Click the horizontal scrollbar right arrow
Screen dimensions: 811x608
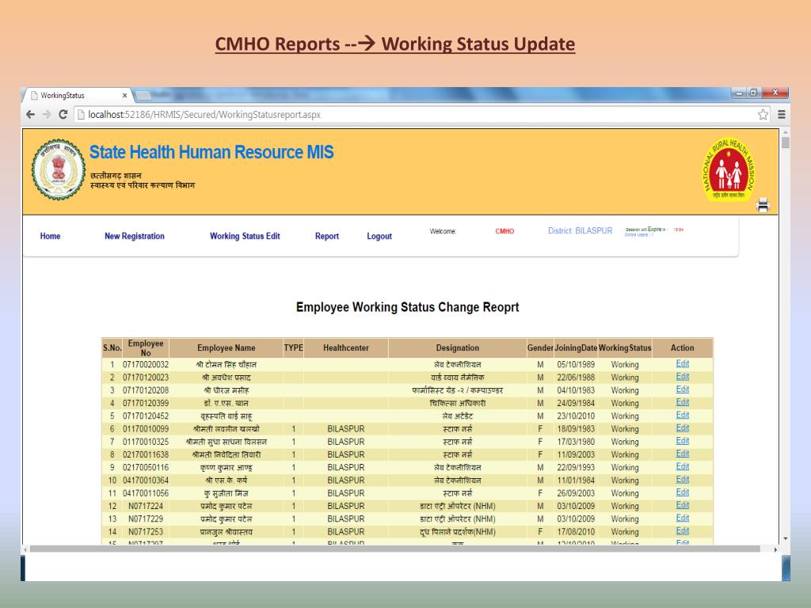(775, 549)
